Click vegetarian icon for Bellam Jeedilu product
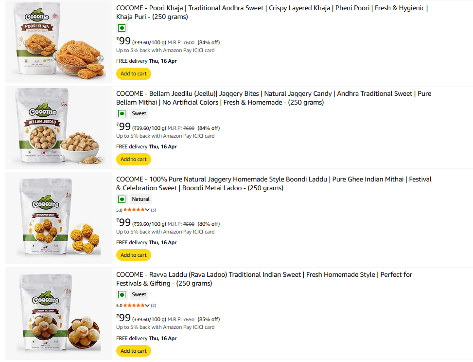Viewport: 473px width, 362px height. (x=122, y=113)
